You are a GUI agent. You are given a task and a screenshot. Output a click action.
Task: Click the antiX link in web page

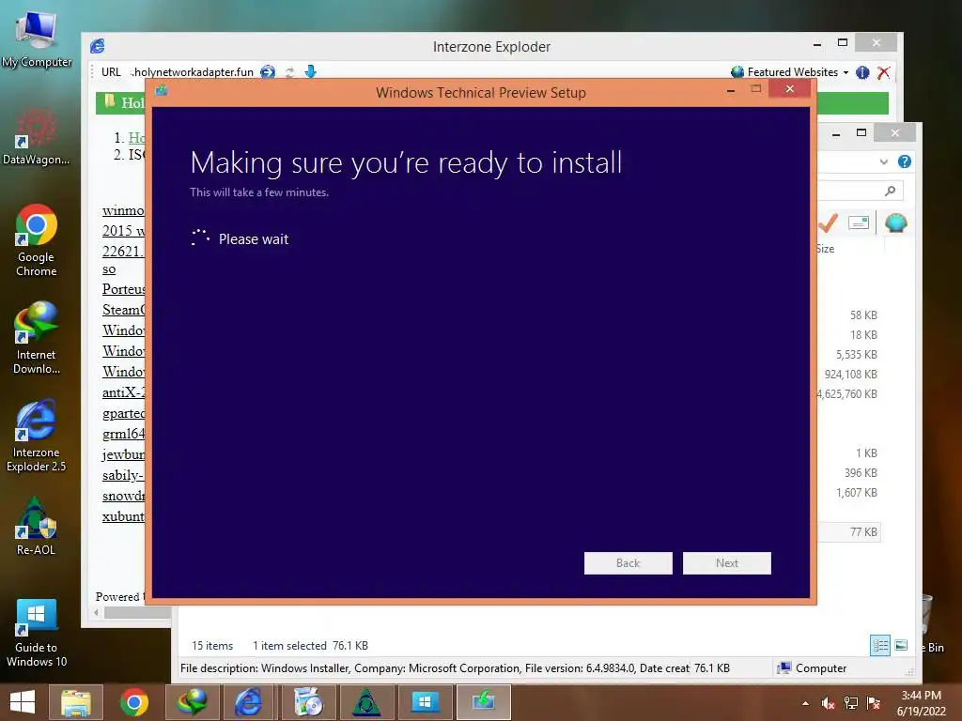click(x=123, y=392)
